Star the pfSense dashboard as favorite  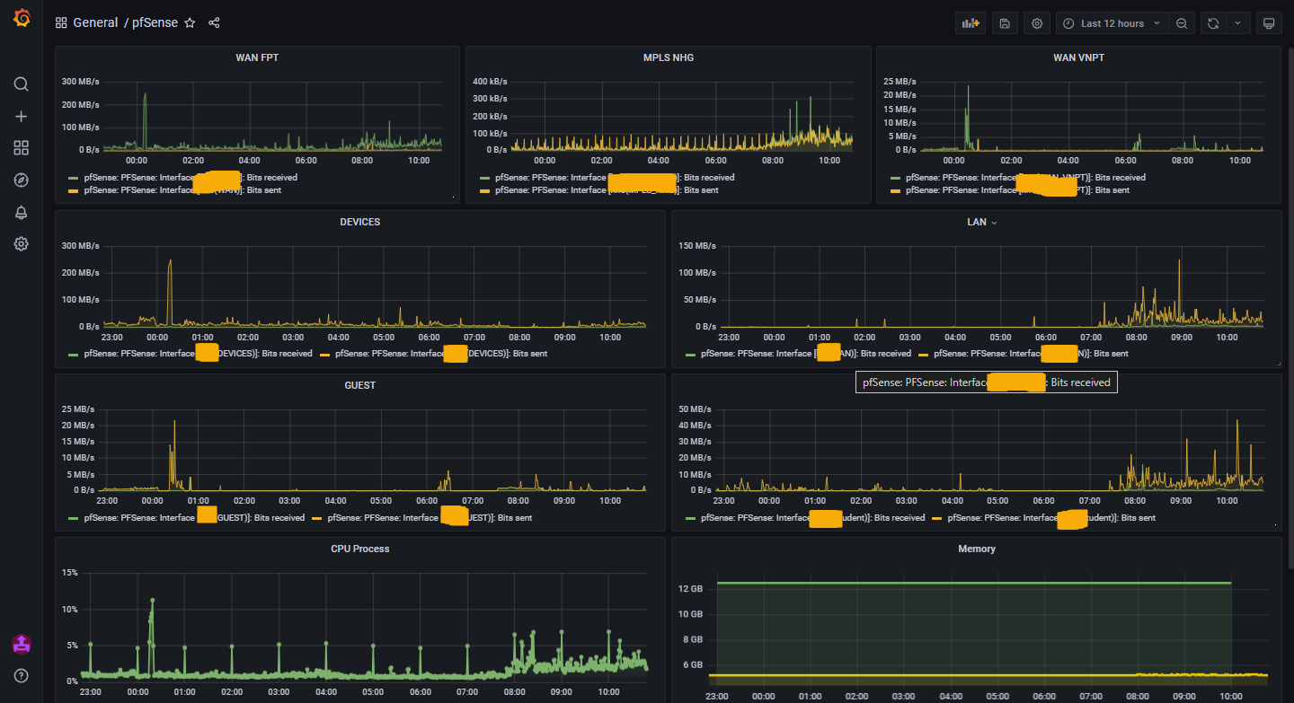190,23
